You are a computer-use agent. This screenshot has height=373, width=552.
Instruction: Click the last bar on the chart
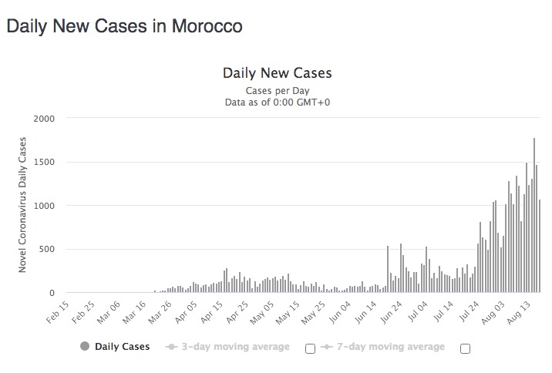pos(540,247)
